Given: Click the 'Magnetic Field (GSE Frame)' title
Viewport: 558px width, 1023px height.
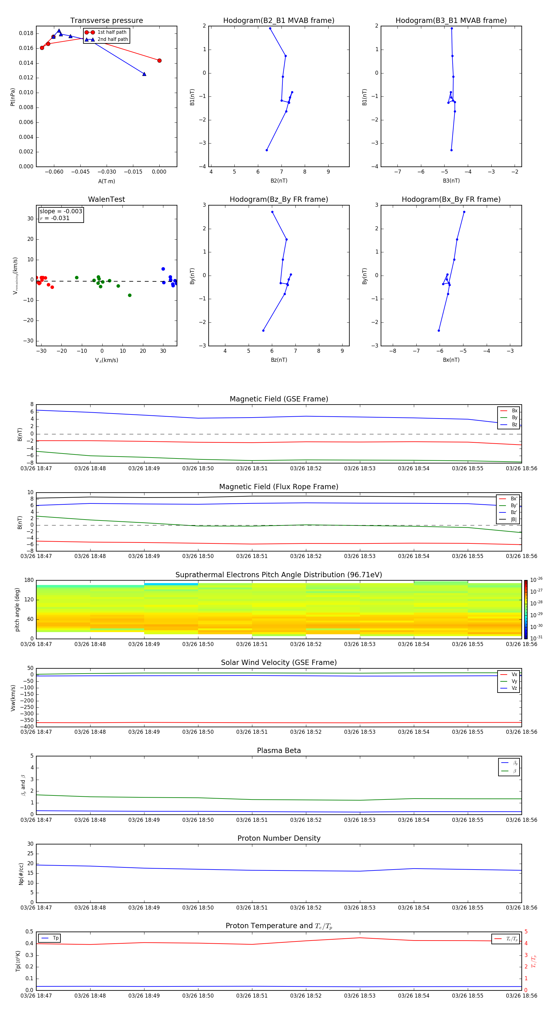Looking at the screenshot, I should pos(279,399).
